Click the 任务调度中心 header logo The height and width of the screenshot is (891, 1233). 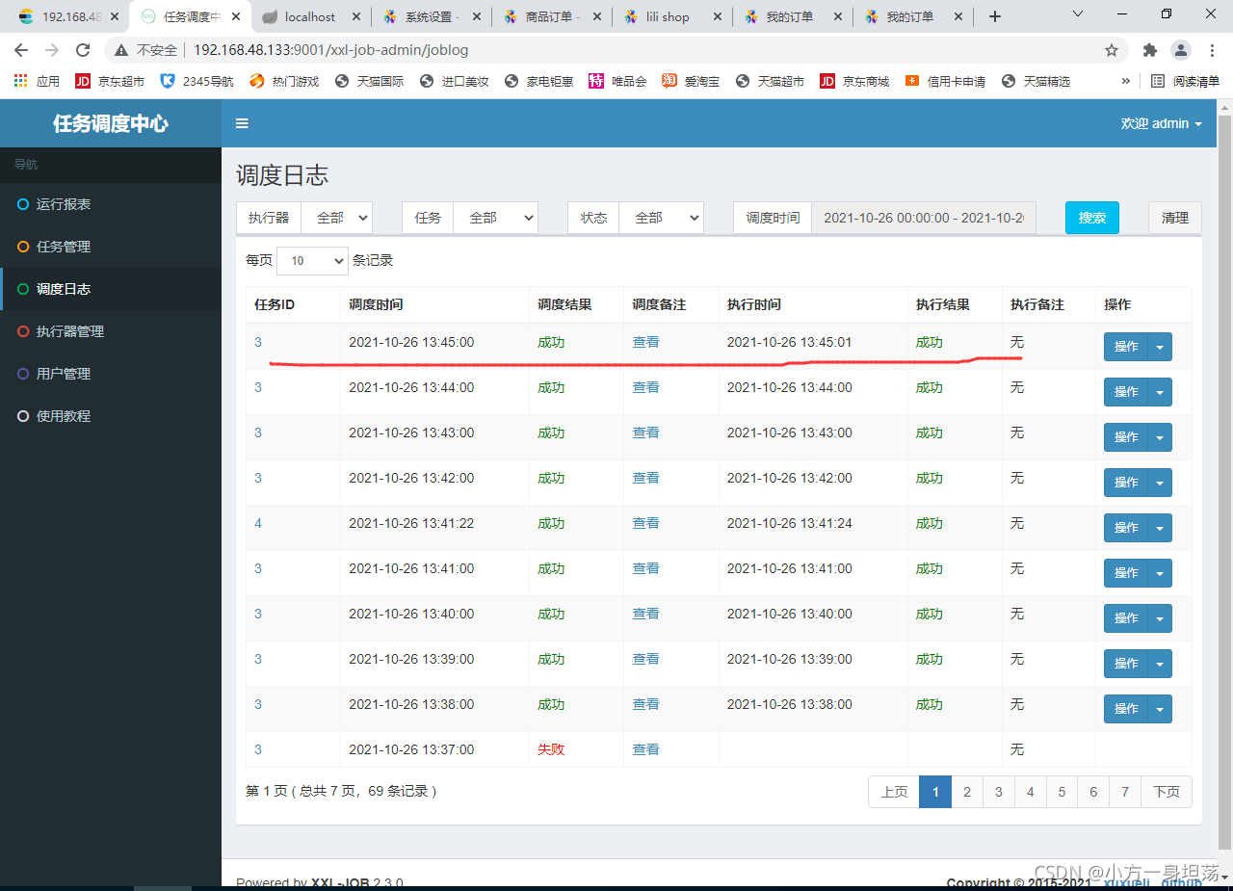click(x=111, y=123)
